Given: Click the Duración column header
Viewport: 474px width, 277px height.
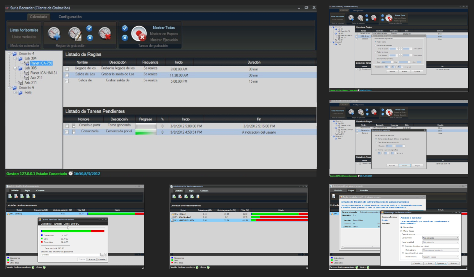Looking at the screenshot, I should click(254, 62).
